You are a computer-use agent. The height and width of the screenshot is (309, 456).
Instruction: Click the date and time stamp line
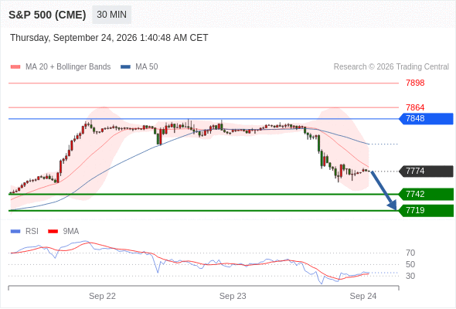click(x=109, y=38)
